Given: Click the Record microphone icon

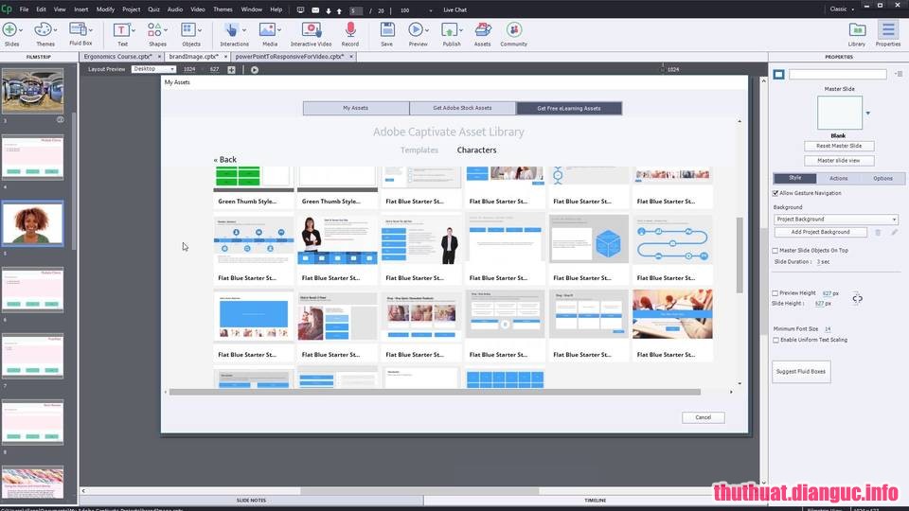Looking at the screenshot, I should 350,29.
